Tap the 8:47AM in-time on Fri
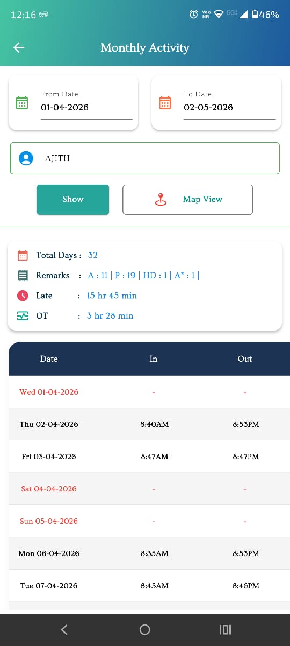This screenshot has height=646, width=290. point(155,457)
